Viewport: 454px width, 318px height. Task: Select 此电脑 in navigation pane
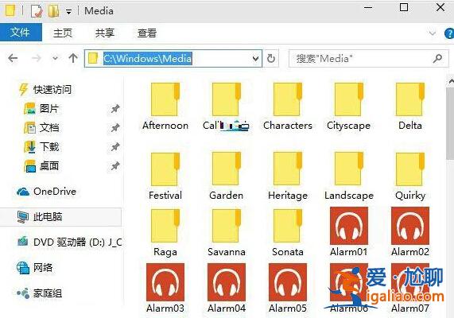click(x=60, y=217)
